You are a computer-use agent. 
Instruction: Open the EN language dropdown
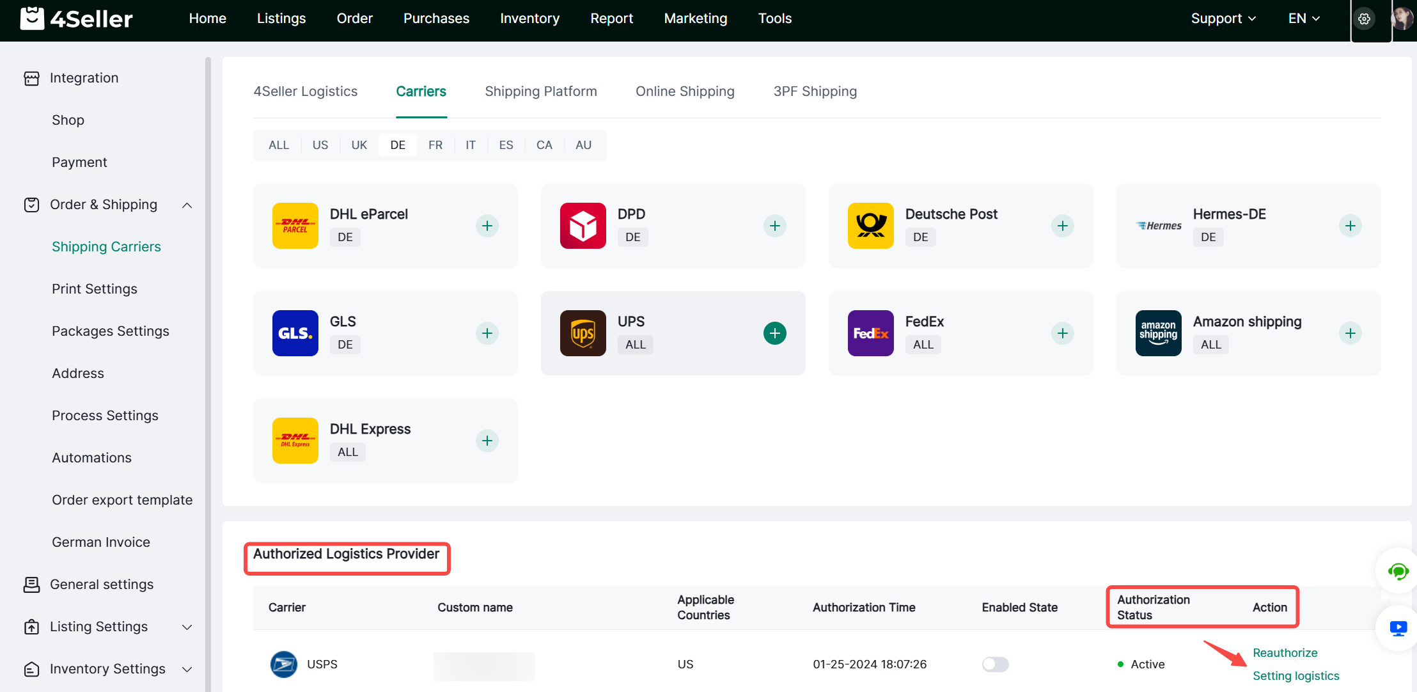pyautogui.click(x=1303, y=19)
